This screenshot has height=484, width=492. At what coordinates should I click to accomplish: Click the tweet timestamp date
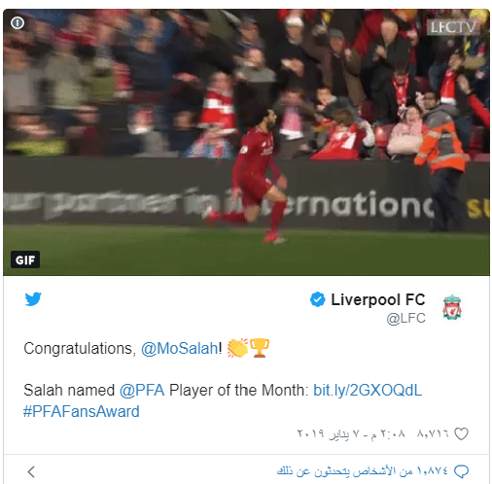[351, 433]
